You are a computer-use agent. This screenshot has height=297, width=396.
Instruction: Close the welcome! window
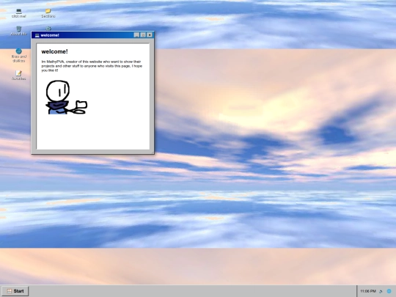click(x=150, y=35)
